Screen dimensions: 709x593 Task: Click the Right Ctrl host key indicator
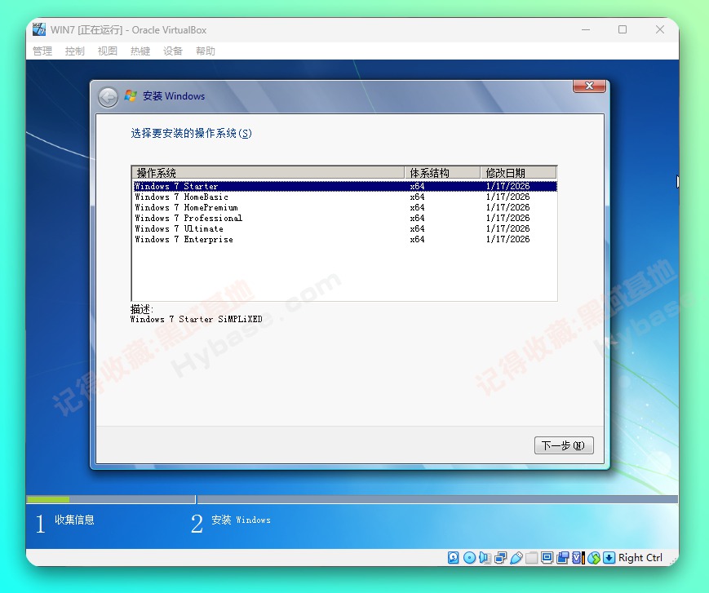[640, 557]
